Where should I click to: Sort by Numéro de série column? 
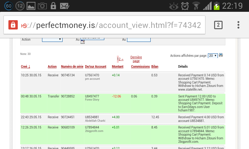point(72,66)
